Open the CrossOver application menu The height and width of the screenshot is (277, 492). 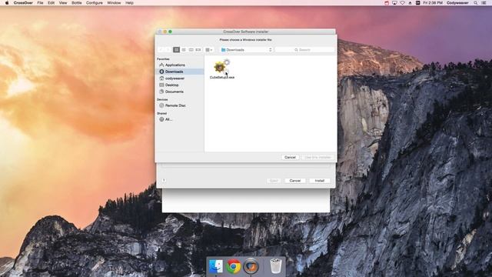click(x=23, y=3)
